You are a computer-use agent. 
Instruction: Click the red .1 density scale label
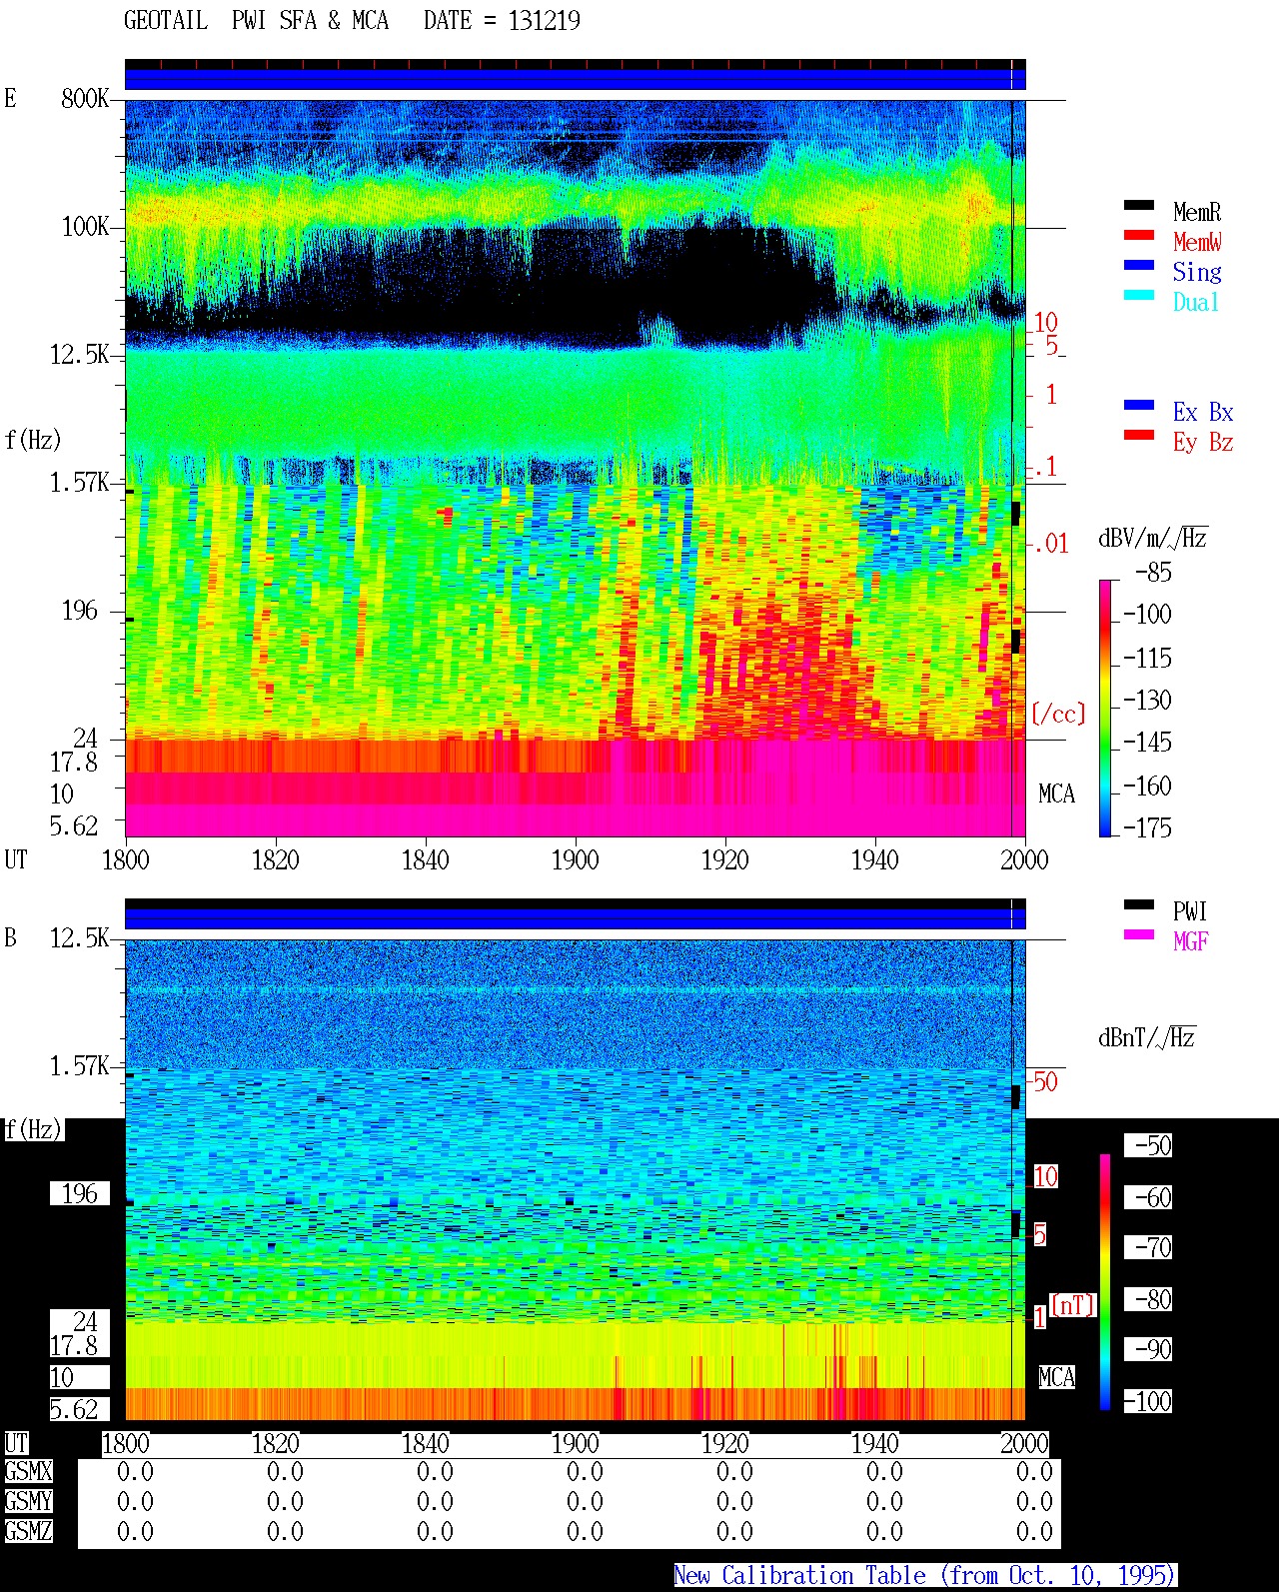click(x=1045, y=467)
